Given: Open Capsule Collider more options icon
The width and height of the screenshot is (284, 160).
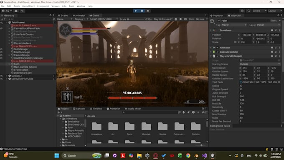Looking at the screenshot, I should coord(279,52).
